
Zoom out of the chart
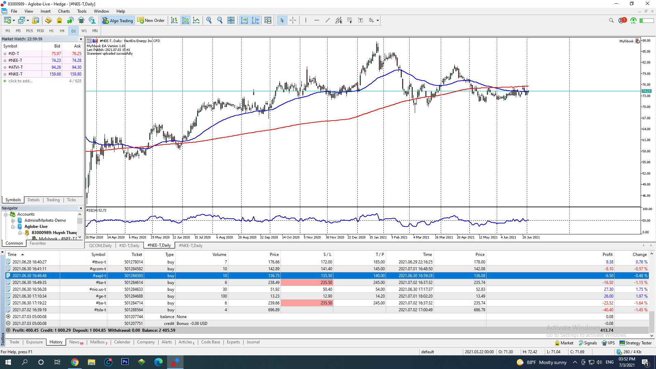(x=220, y=20)
